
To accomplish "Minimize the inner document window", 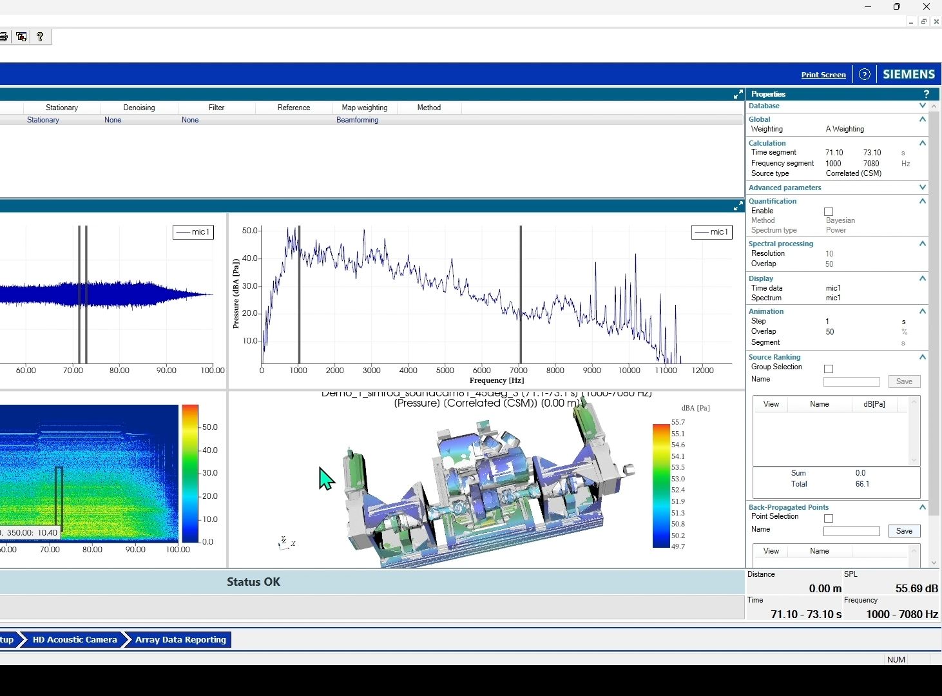I will [x=910, y=21].
